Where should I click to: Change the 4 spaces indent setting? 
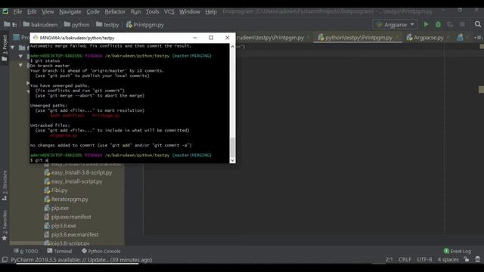[x=448, y=260]
